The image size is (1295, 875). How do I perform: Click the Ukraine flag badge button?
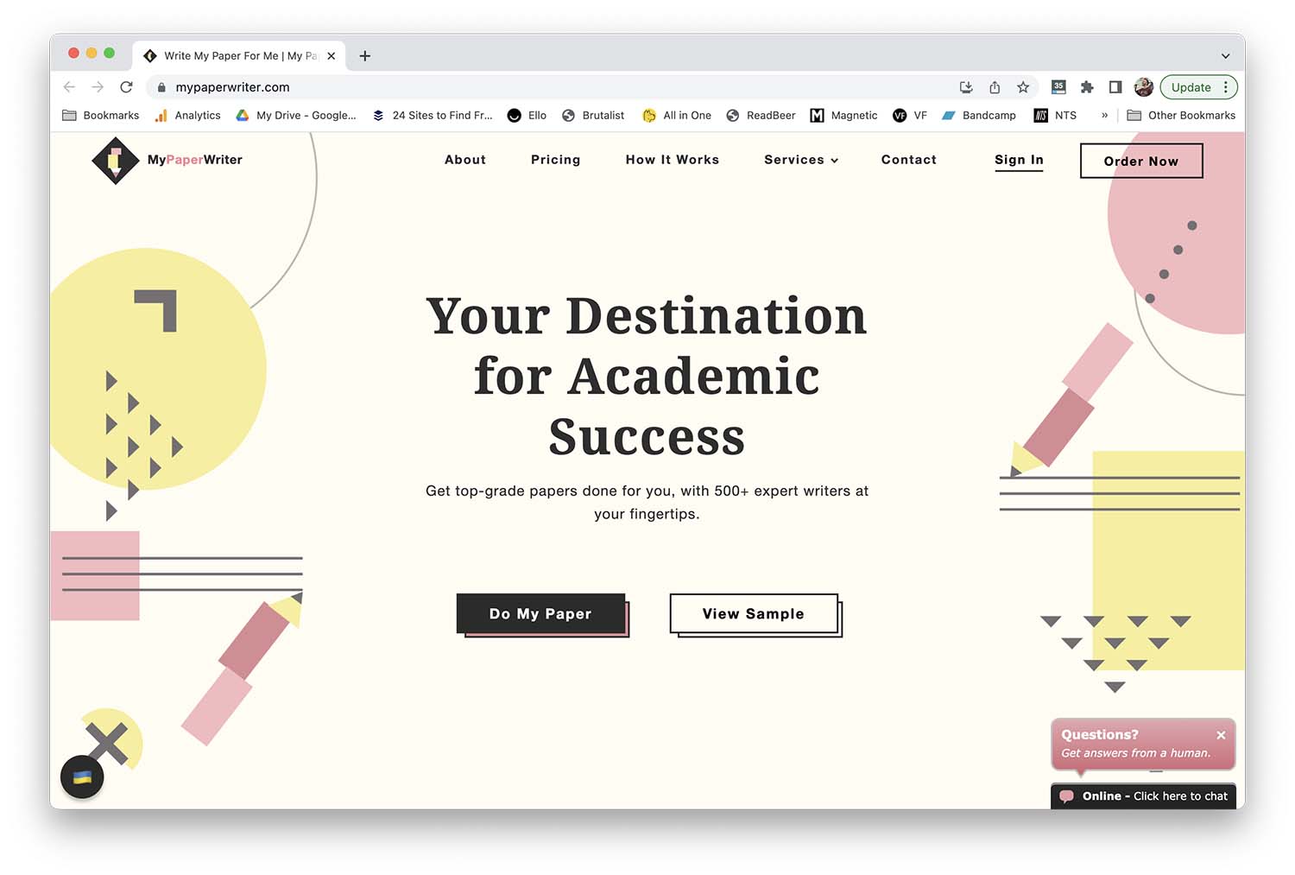tap(82, 777)
